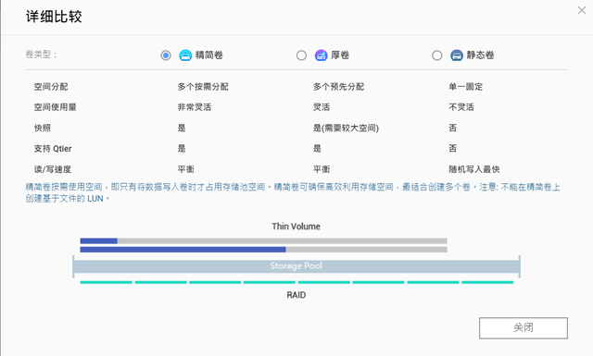Click the 静态卷 label text
The width and height of the screenshot is (593, 356).
point(480,55)
